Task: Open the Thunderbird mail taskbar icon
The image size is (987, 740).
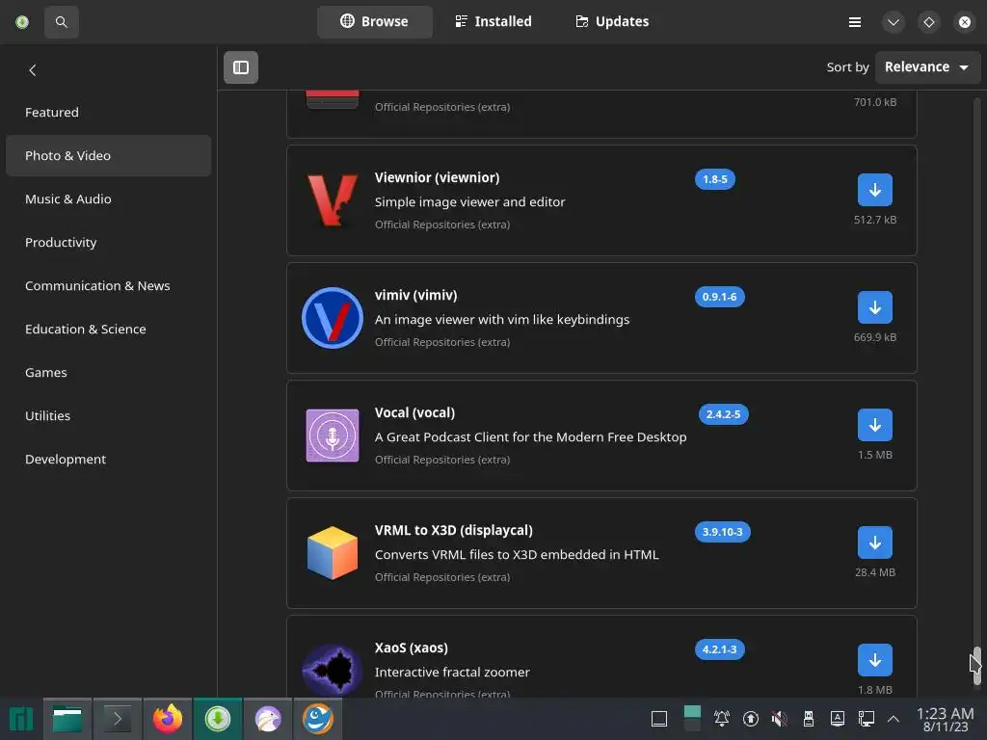Action: tap(268, 719)
